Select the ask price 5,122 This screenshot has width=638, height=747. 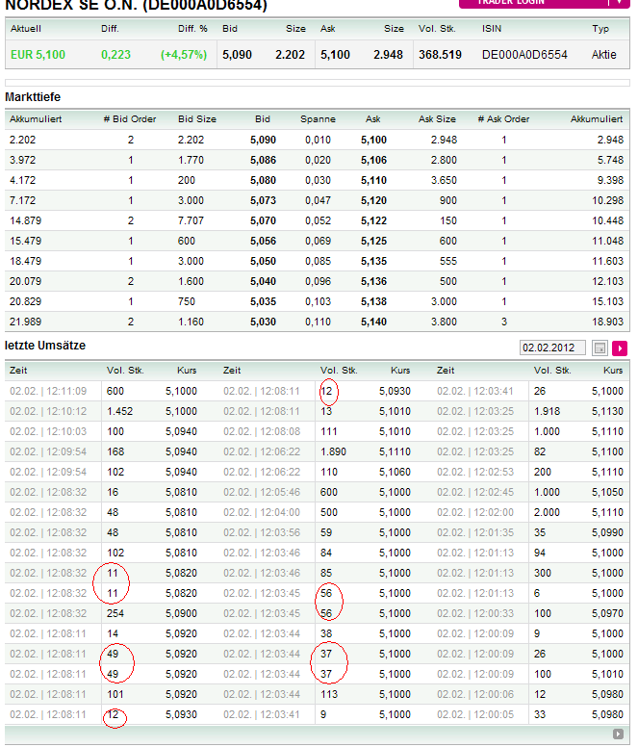tap(373, 221)
